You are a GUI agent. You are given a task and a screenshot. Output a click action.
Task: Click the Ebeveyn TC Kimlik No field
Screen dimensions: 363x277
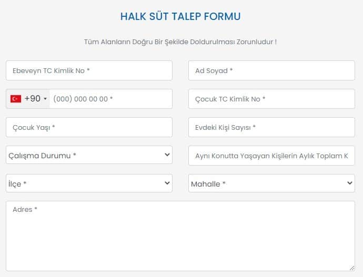coord(89,70)
